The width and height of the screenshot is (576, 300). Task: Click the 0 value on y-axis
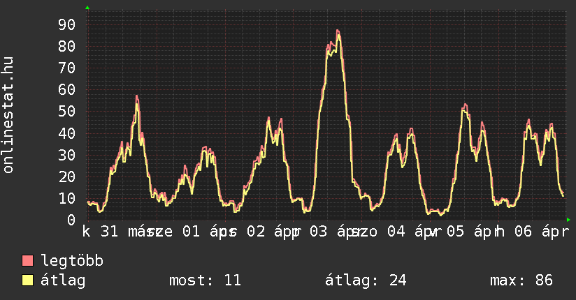pos(71,220)
